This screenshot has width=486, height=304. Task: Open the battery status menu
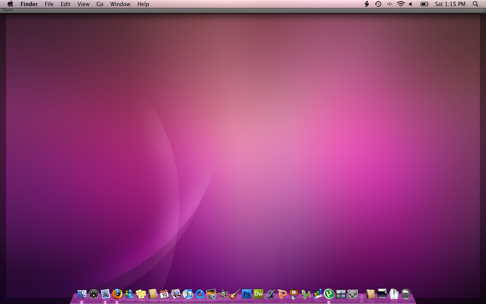[x=424, y=4]
